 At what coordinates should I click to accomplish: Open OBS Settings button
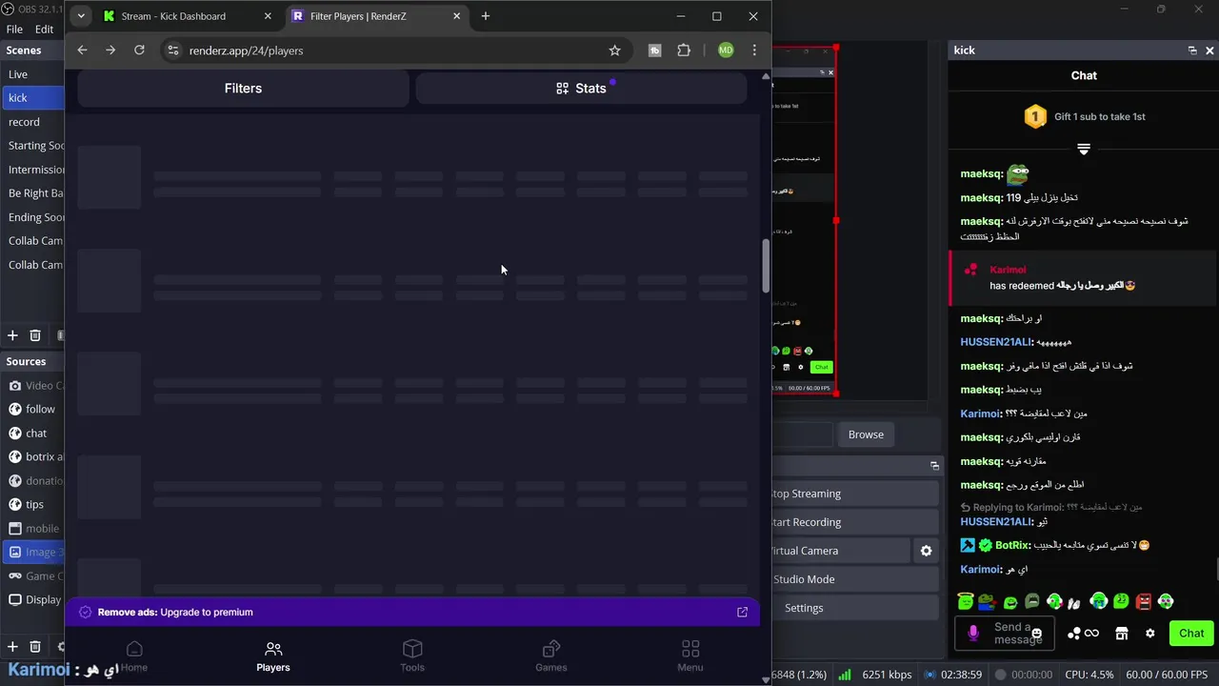855,608
